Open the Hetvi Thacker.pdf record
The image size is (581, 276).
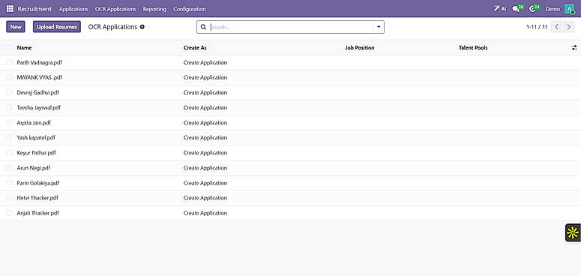coord(37,198)
